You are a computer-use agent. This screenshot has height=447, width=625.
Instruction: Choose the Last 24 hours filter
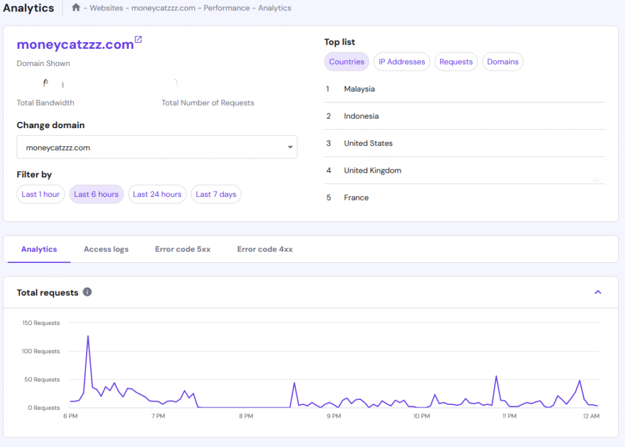point(157,194)
